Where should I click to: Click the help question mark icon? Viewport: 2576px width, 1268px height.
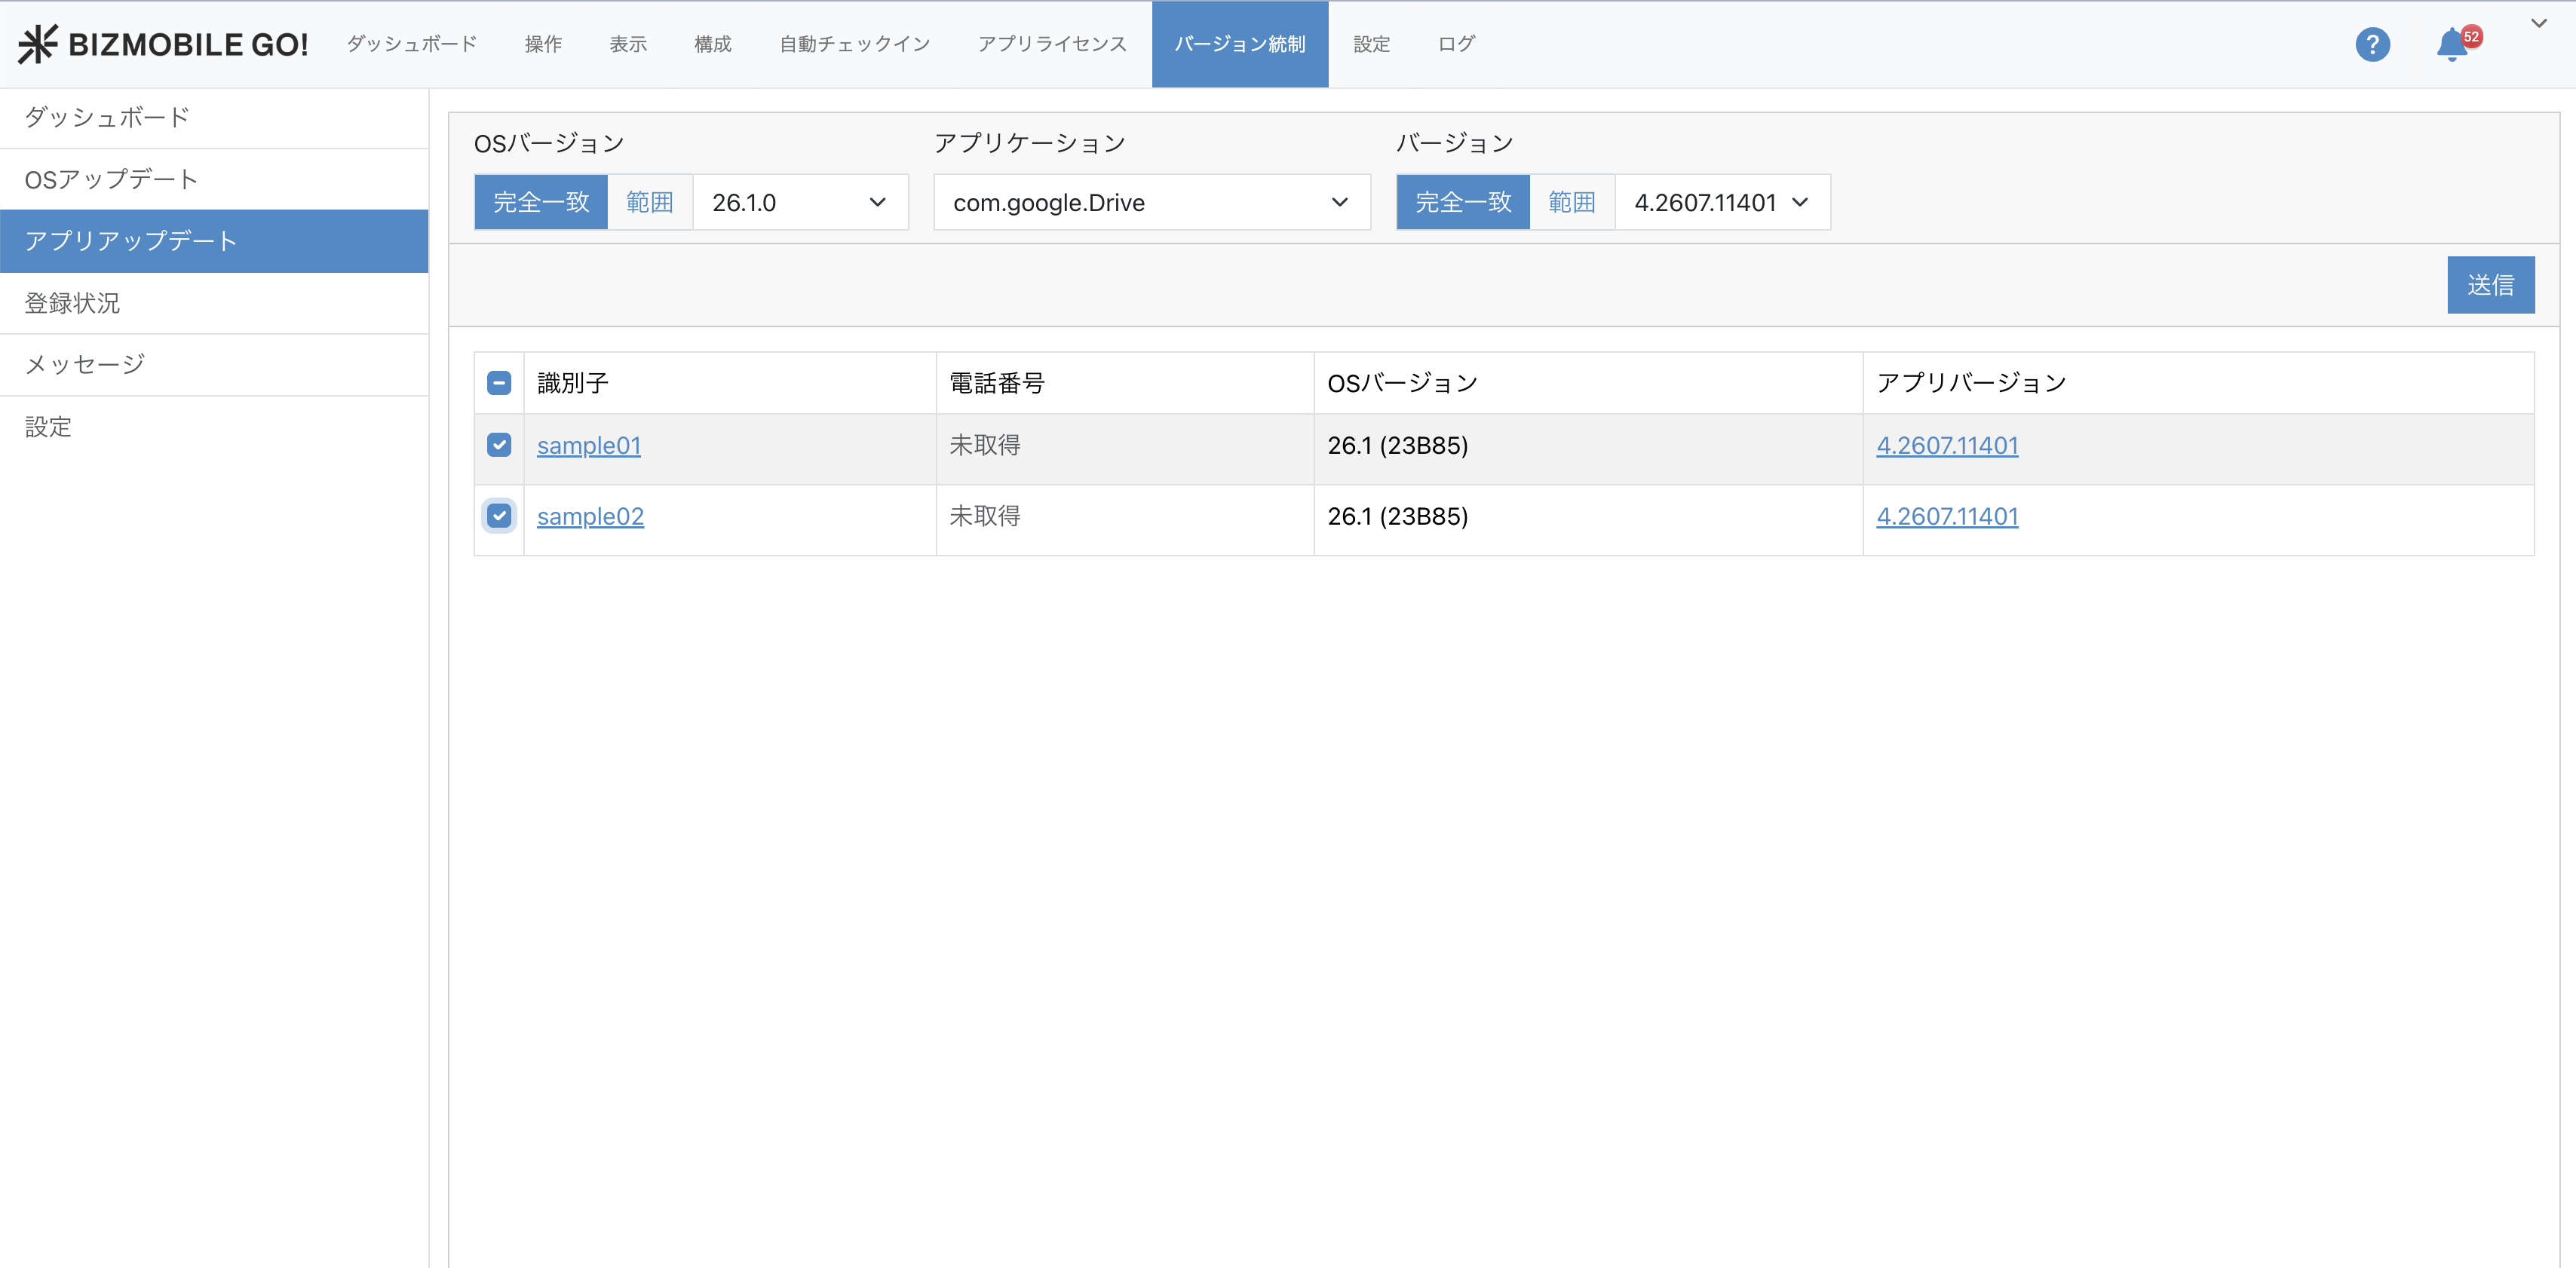point(2371,44)
